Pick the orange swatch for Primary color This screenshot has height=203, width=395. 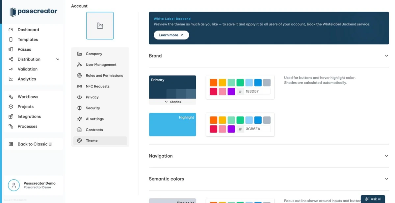[214, 83]
